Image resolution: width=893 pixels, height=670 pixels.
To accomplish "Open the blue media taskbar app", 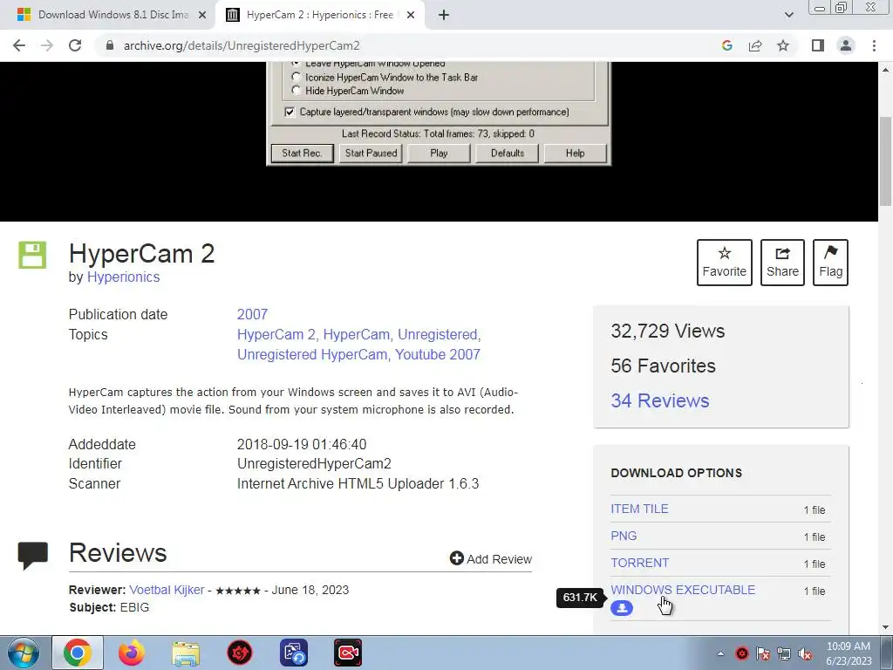I will tap(294, 653).
